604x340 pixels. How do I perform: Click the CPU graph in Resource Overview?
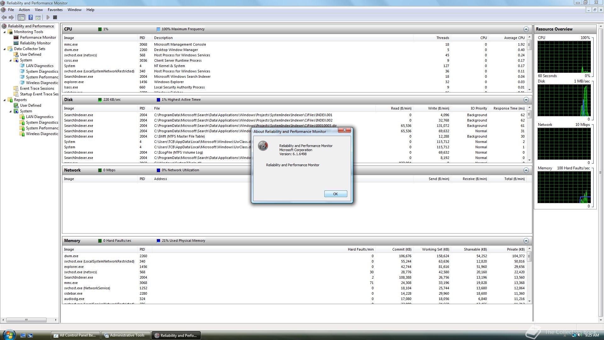click(564, 57)
